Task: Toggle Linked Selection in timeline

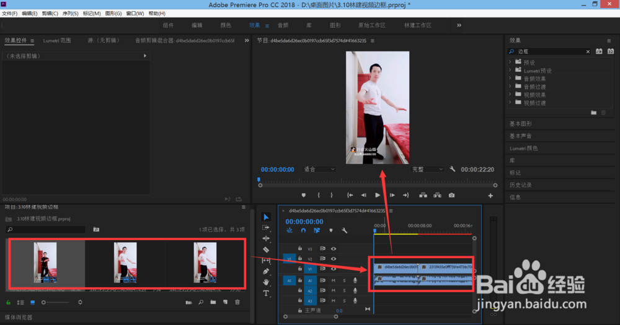Action: 317,230
